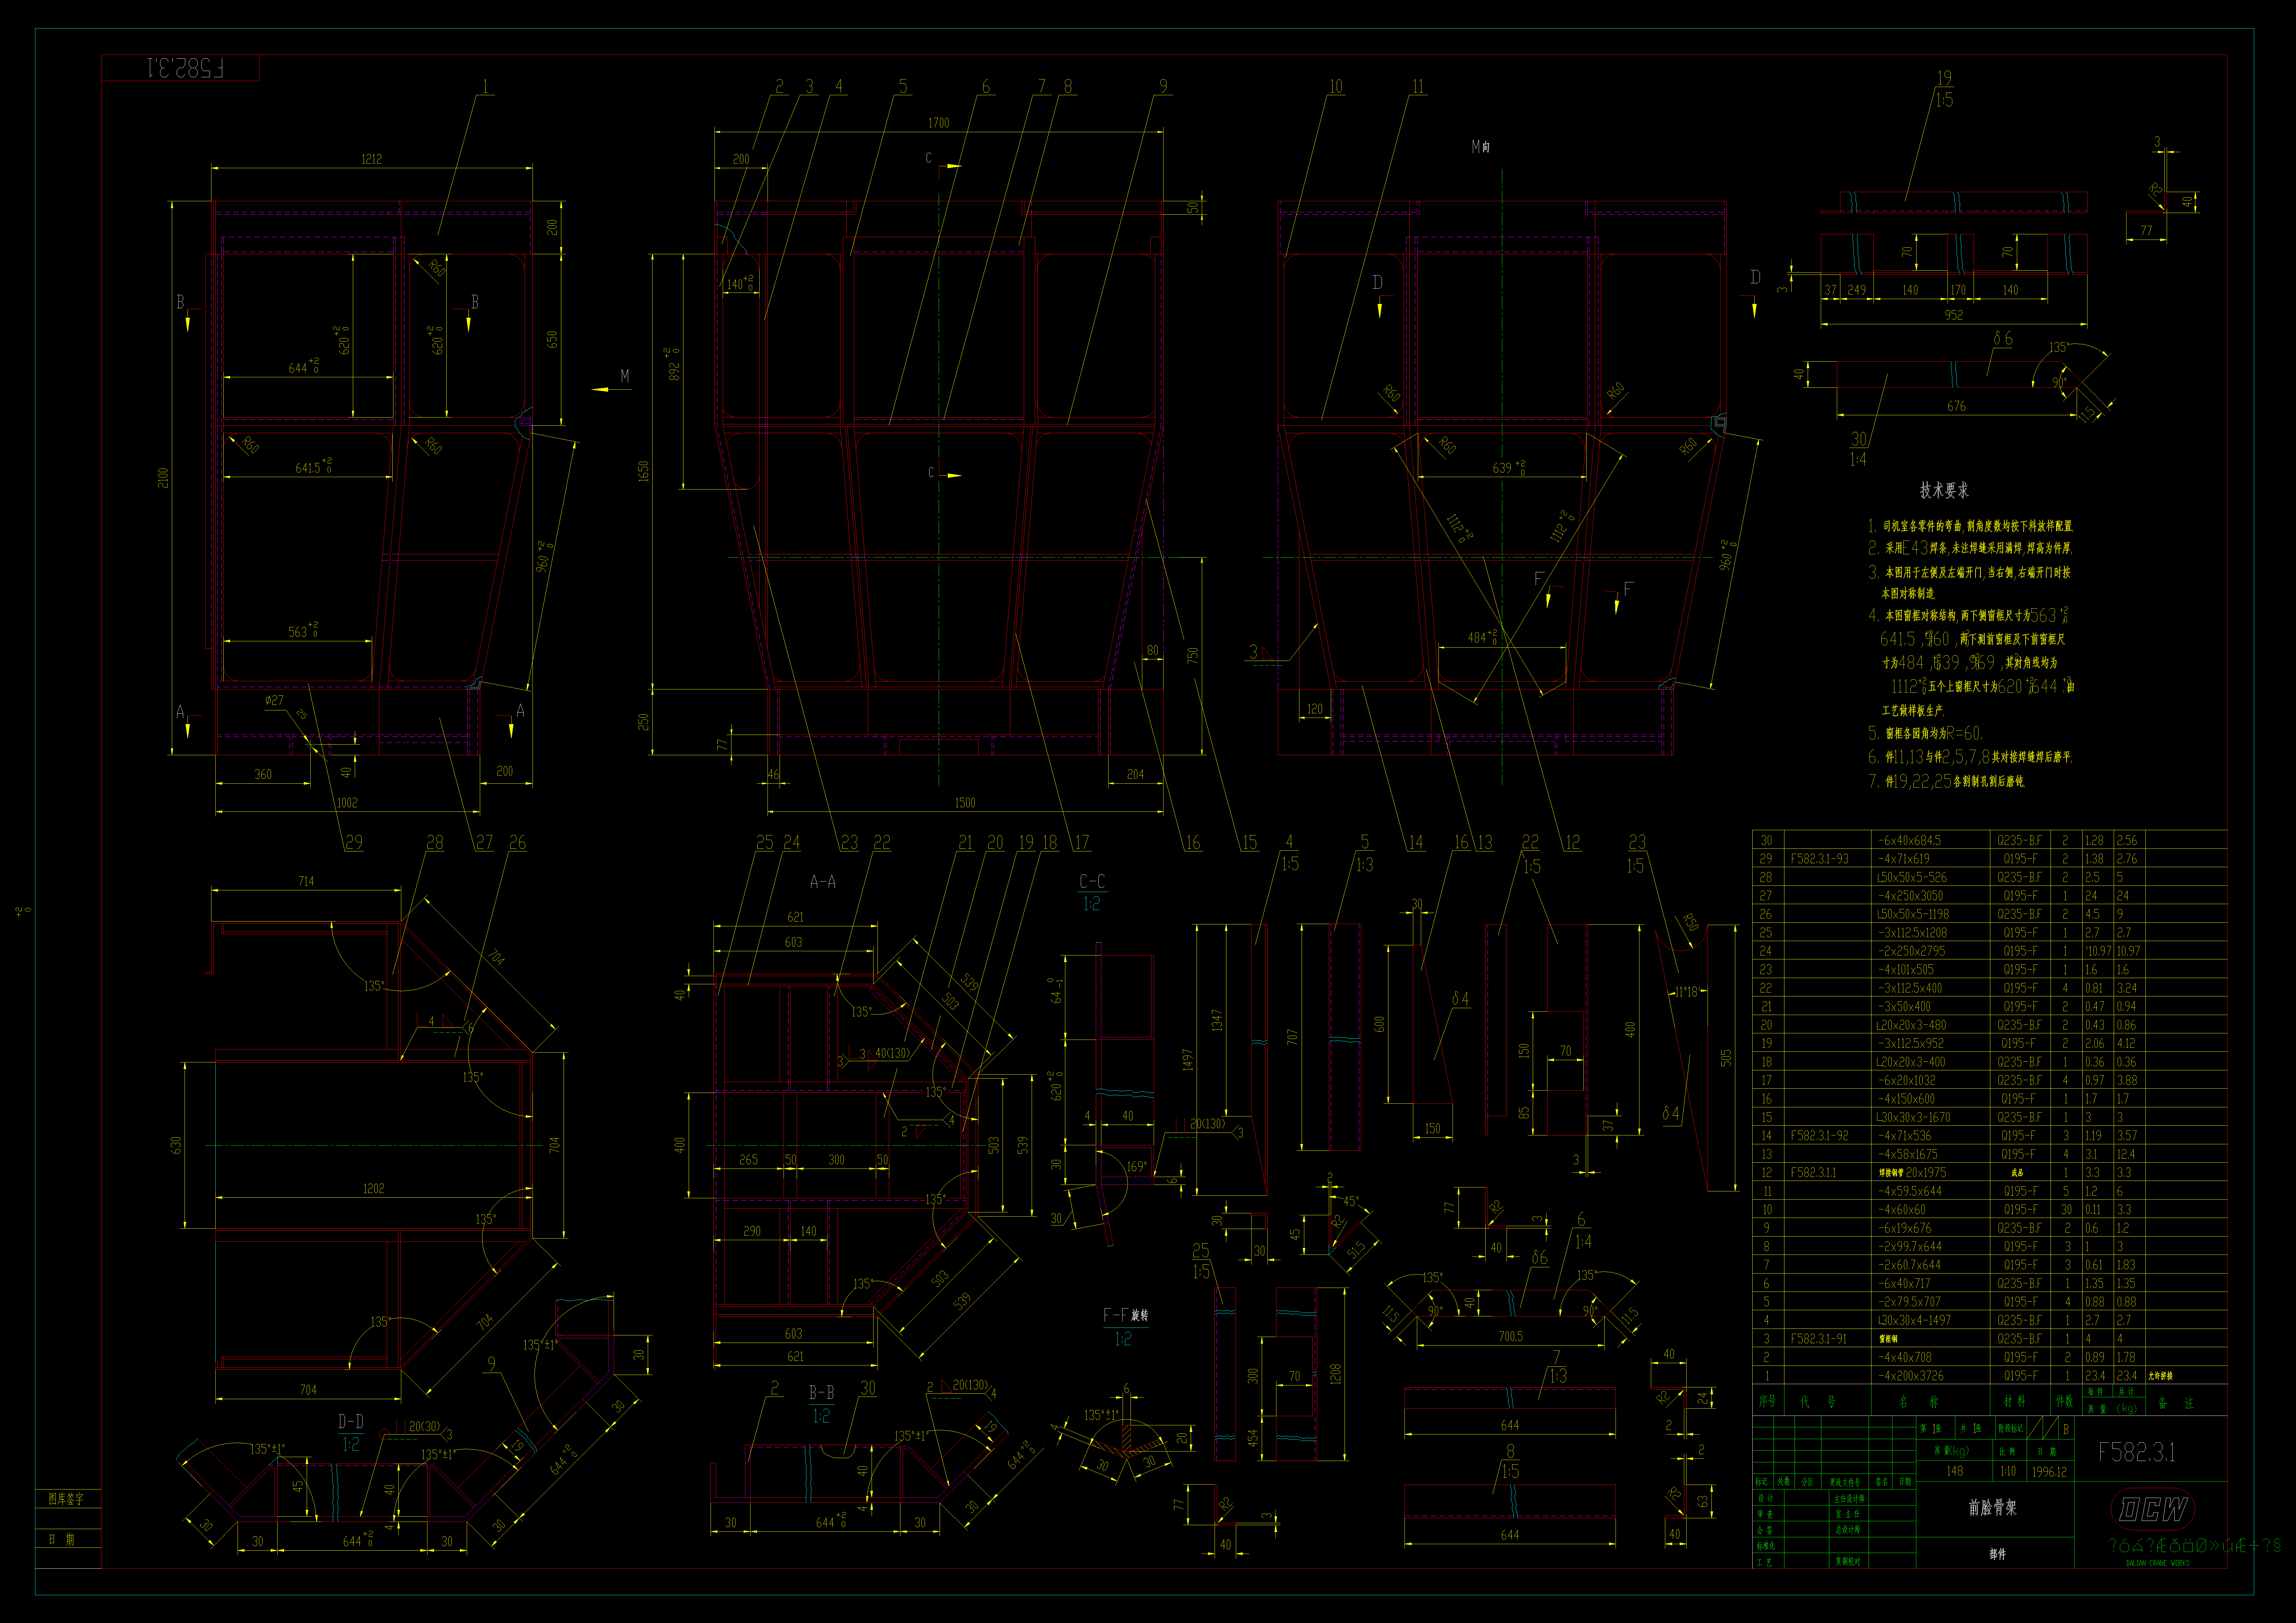
Task: Select the dimension text "641.5"
Action: (308, 468)
